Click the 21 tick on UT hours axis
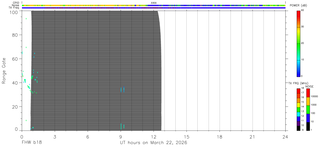Screen dimensions: 321x148 coord(253,137)
